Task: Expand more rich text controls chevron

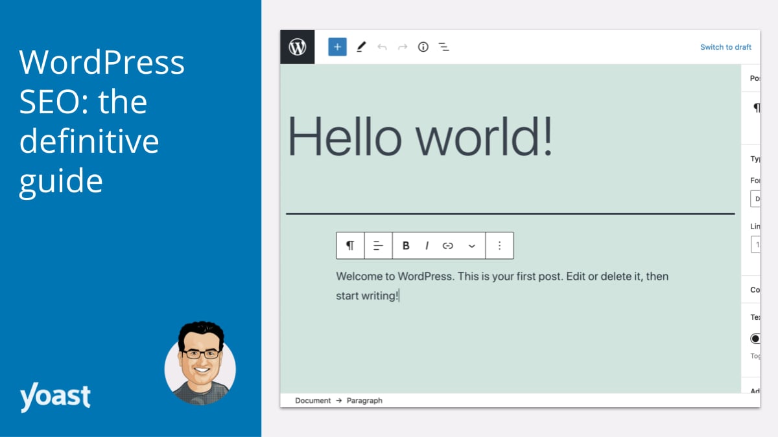Action: [x=471, y=245]
